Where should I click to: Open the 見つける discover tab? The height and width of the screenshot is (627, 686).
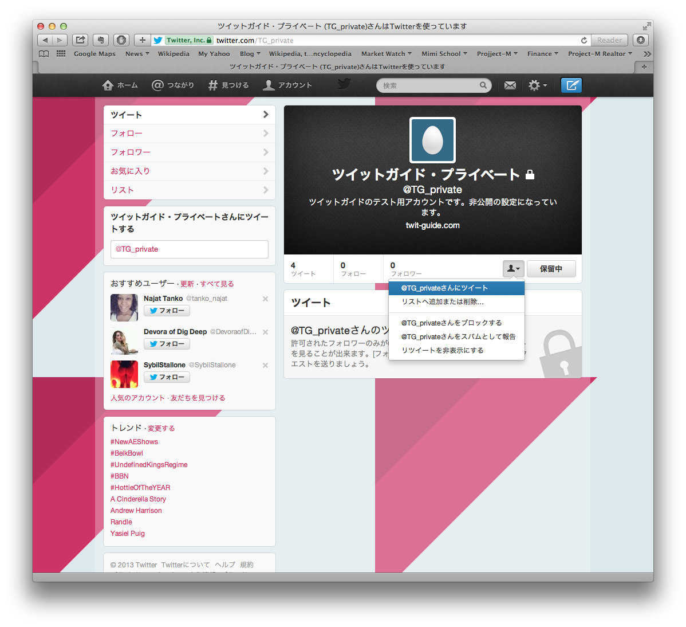point(228,85)
